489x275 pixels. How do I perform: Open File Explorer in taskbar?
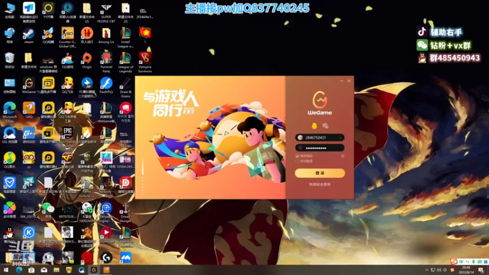pos(56,270)
